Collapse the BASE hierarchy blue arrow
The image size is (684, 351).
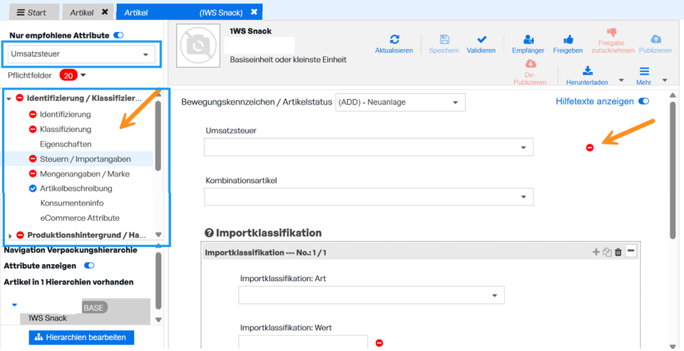(14, 304)
